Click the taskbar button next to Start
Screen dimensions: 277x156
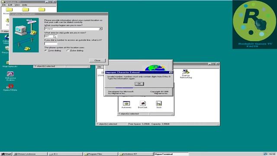[30, 154]
